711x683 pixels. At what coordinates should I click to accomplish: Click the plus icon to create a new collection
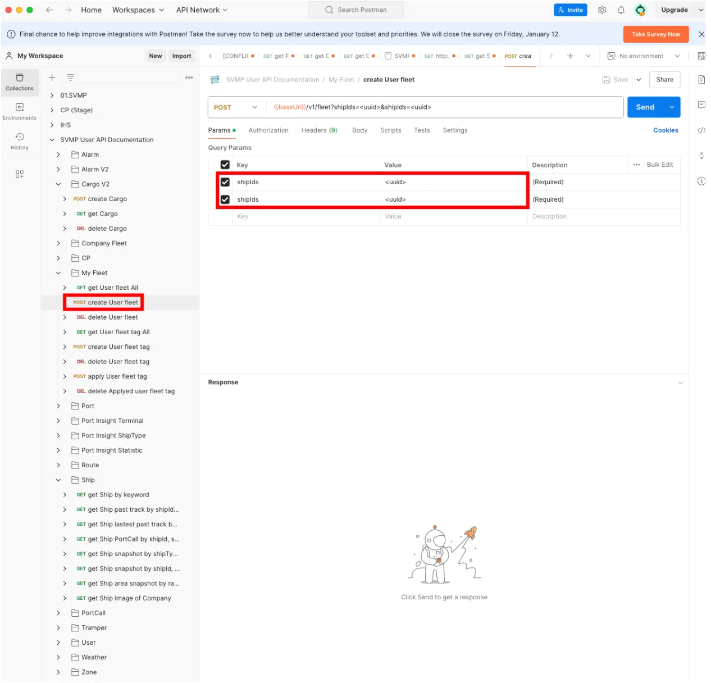click(52, 78)
